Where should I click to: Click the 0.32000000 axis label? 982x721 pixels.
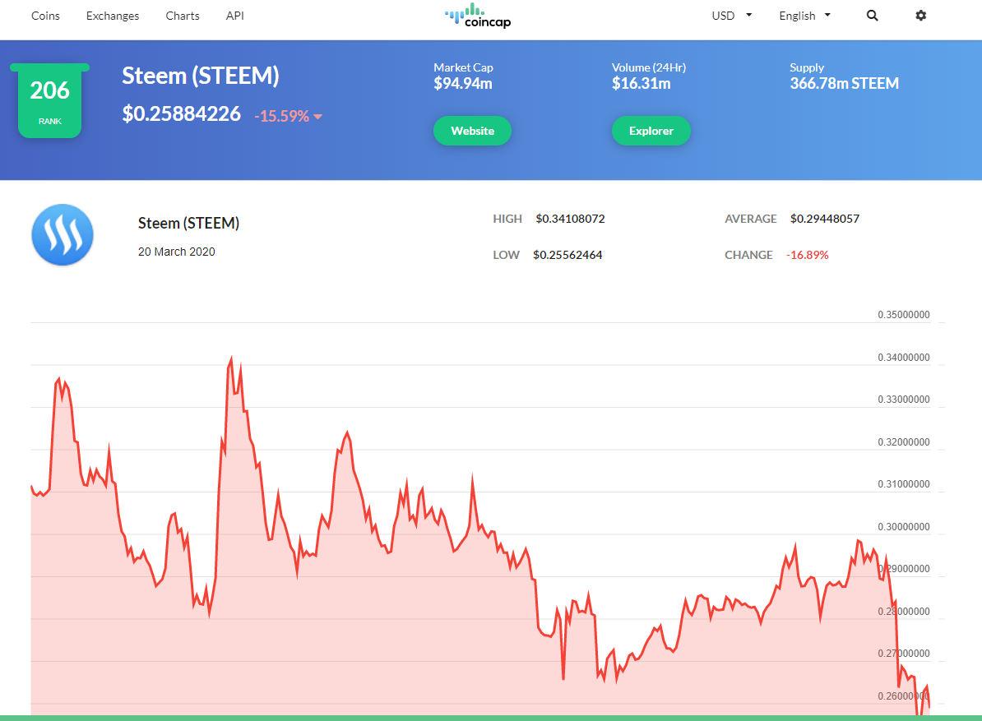click(904, 441)
